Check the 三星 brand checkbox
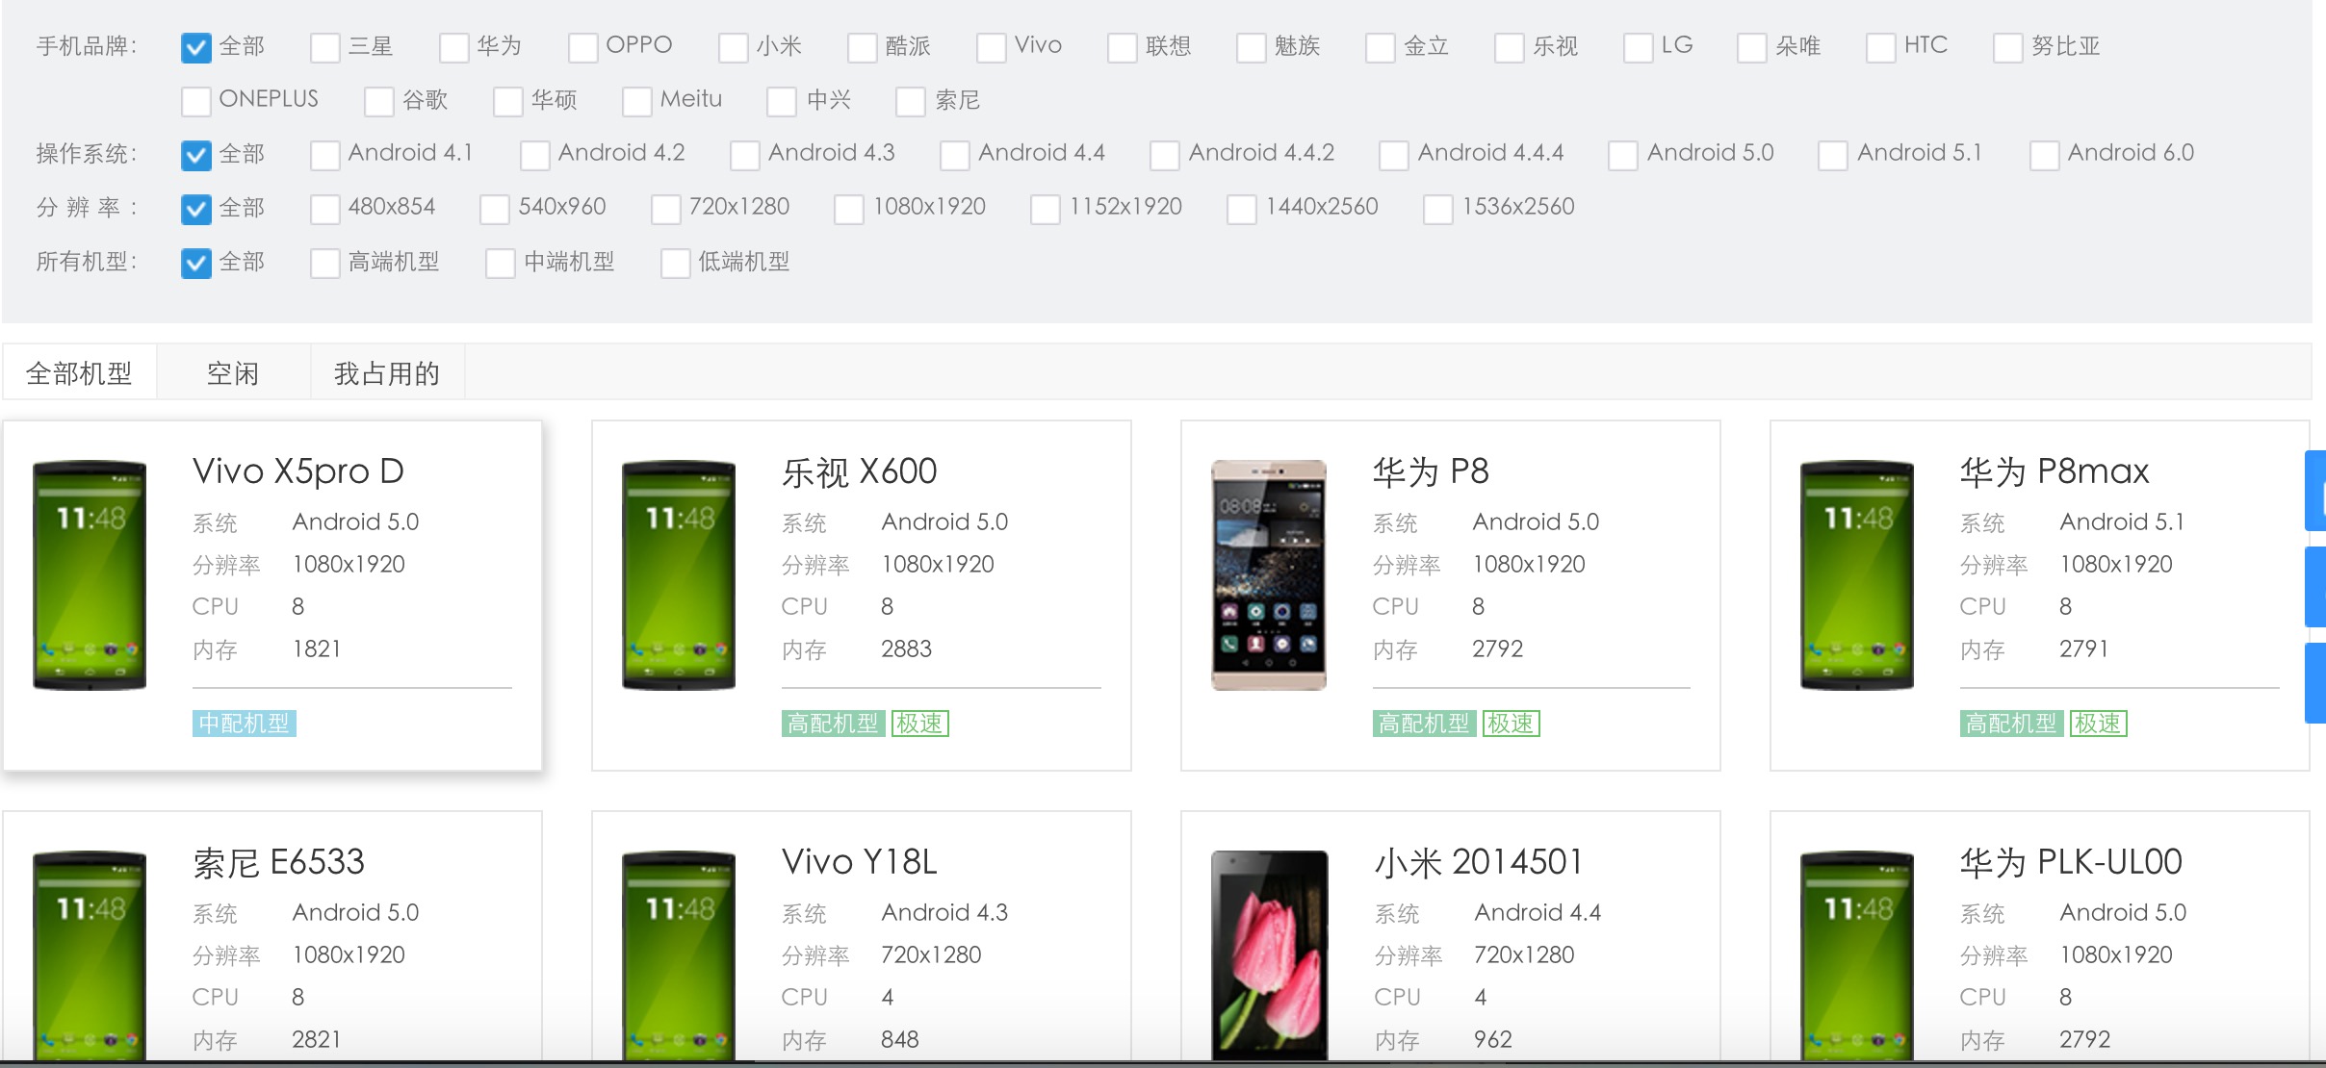Viewport: 2326px width, 1068px height. pos(325,47)
